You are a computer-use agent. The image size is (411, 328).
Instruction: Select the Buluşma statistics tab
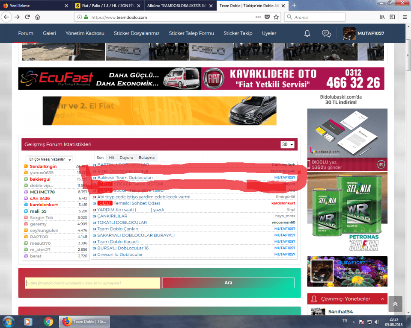pyautogui.click(x=146, y=158)
